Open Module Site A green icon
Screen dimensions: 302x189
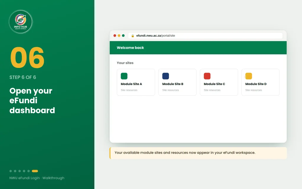[124, 76]
